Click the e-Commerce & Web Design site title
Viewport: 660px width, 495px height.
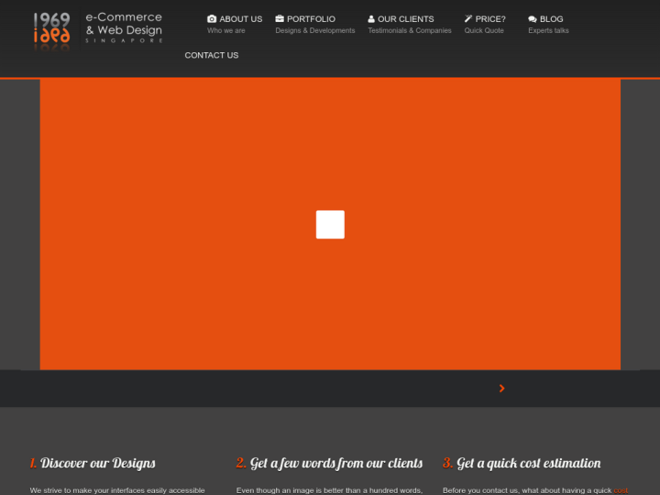124,25
